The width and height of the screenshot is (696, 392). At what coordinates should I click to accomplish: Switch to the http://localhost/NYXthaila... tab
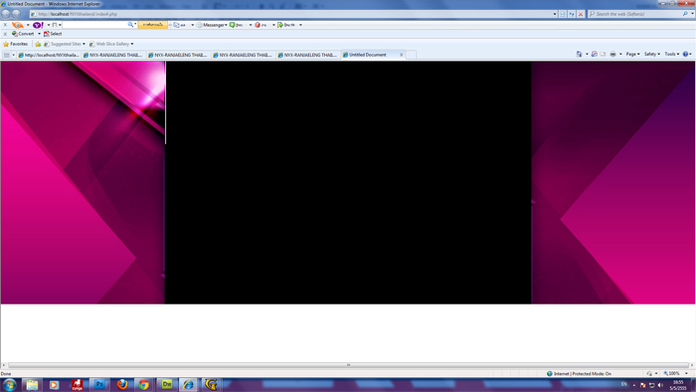pos(49,55)
